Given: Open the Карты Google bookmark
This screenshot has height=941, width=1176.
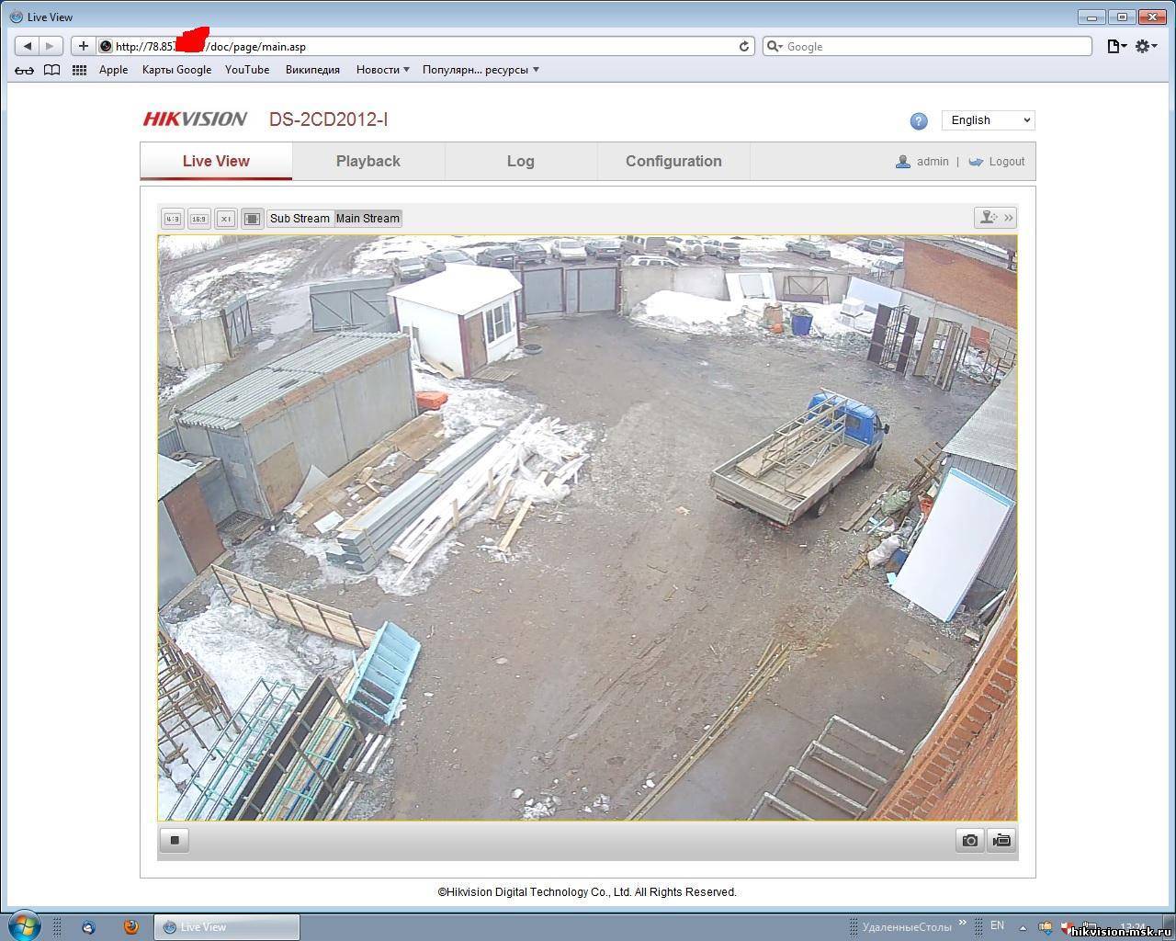Looking at the screenshot, I should [176, 70].
